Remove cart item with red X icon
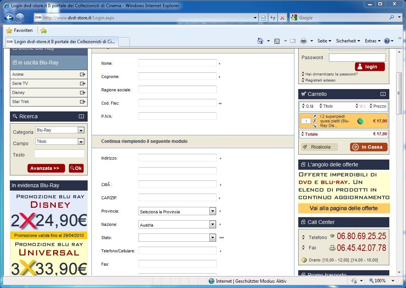The image size is (406, 288). (x=315, y=121)
